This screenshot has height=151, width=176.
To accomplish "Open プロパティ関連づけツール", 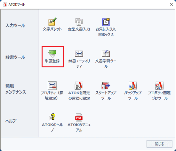I will (x=159, y=91).
